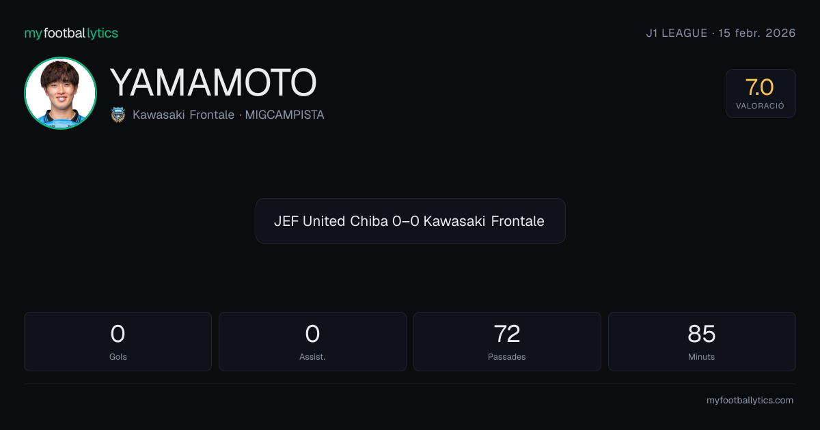Click the J1 LEAGUE competition text
Viewport: 820px width, 430px height.
click(x=676, y=33)
